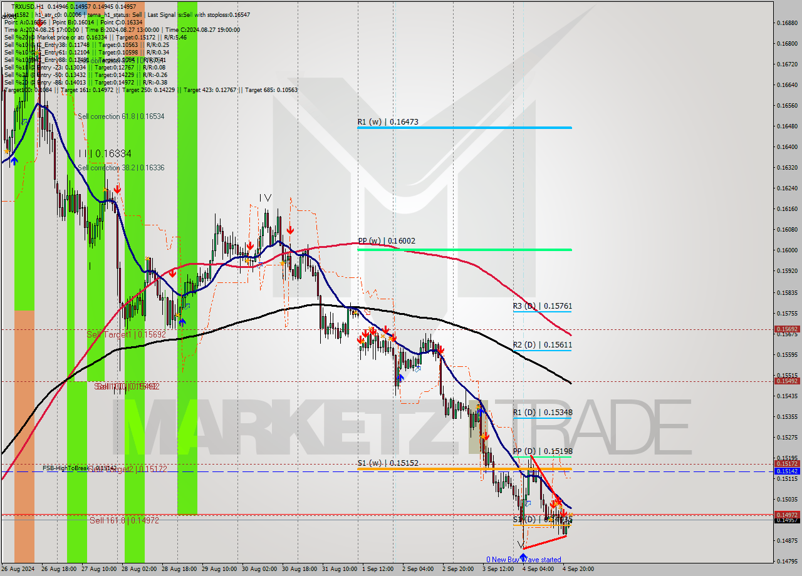Click the red 0.15492 price axis tag

coord(787,381)
